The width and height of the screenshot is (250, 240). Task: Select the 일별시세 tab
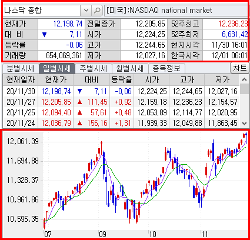(x=57, y=68)
